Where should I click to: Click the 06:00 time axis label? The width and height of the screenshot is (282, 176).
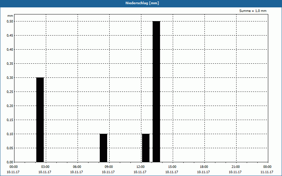tap(77, 167)
